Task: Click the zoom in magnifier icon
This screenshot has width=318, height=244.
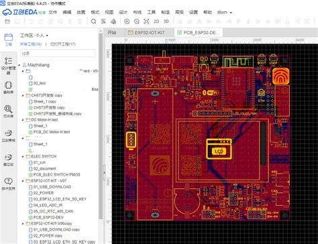Action: pos(127,21)
